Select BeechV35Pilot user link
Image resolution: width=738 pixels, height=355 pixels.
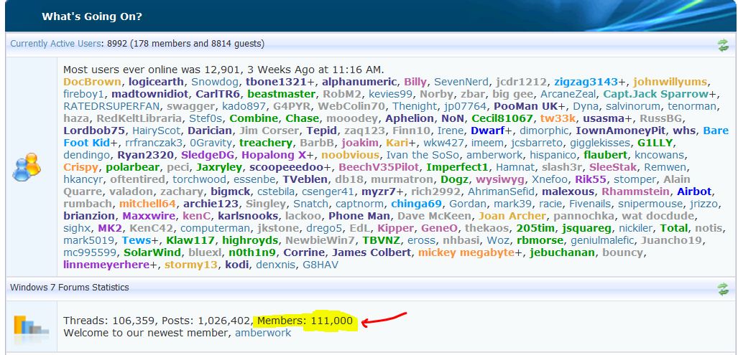click(379, 167)
